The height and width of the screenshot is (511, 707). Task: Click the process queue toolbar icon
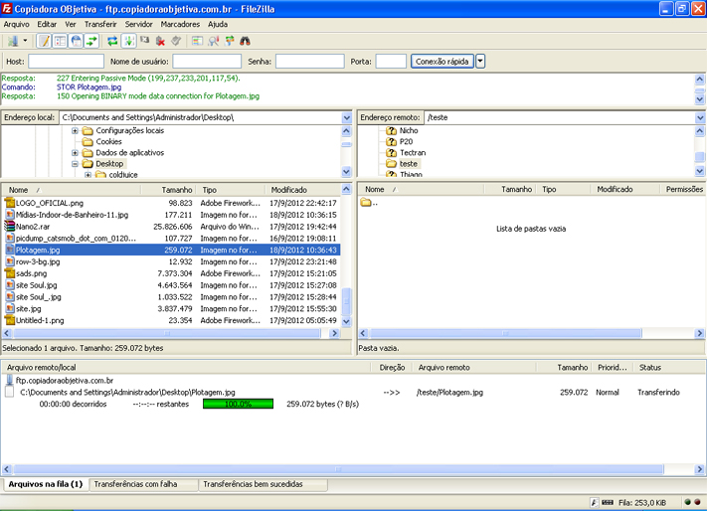click(x=128, y=41)
